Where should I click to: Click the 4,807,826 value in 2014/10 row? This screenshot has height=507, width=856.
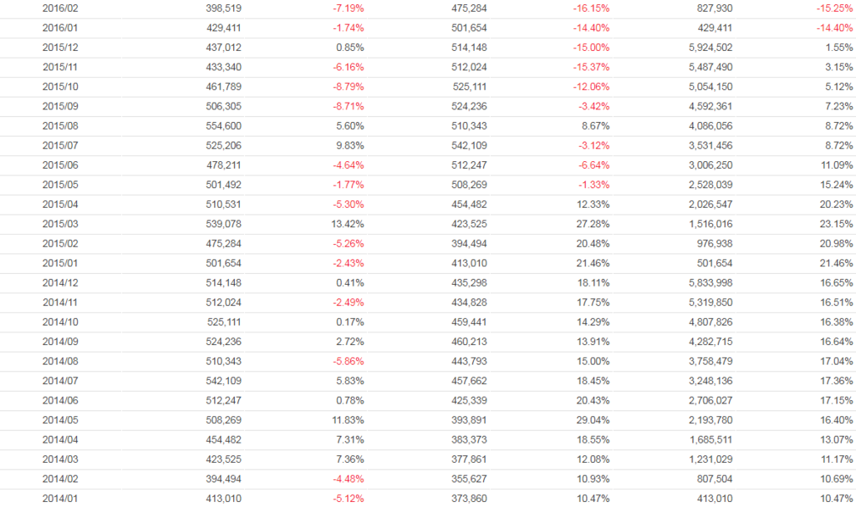click(711, 322)
